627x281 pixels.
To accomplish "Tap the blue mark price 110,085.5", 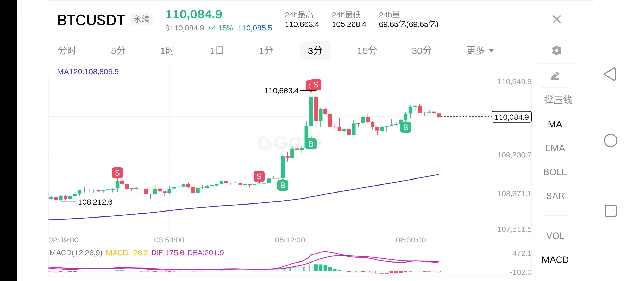I will click(255, 28).
